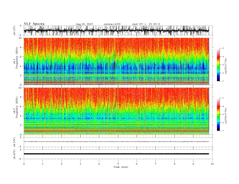Click the ch.1 colorbar '-3' tick label
239x184 pixels.
click(223, 48)
